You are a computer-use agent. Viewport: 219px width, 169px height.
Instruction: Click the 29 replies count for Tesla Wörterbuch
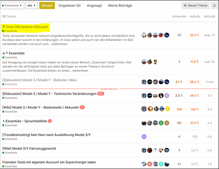pyautogui.click(x=179, y=35)
